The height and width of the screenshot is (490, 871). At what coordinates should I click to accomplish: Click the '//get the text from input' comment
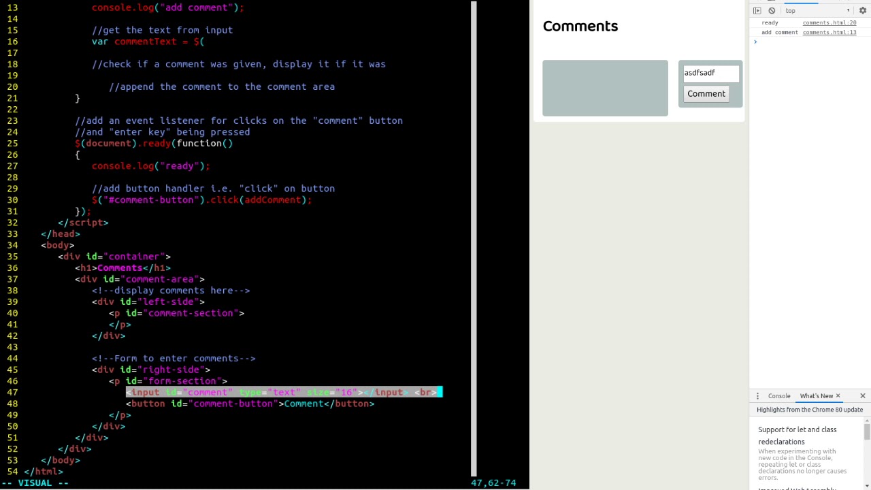[162, 30]
